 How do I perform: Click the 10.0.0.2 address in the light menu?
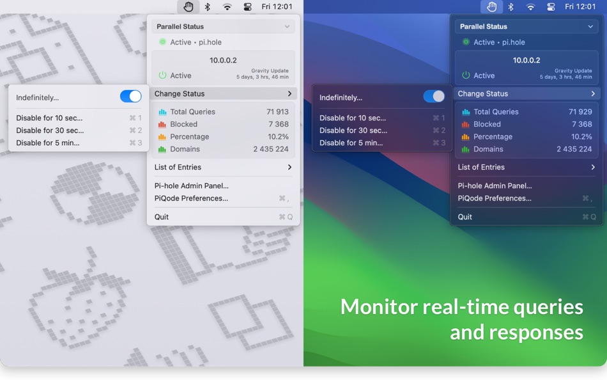[x=223, y=60]
